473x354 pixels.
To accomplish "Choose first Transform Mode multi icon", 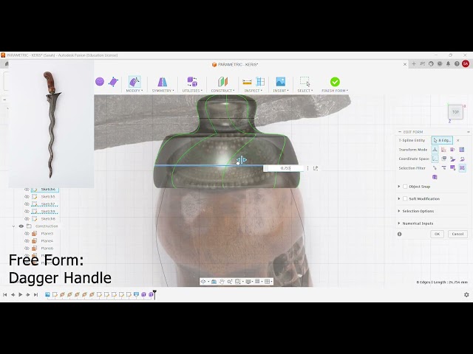I will pyautogui.click(x=435, y=150).
